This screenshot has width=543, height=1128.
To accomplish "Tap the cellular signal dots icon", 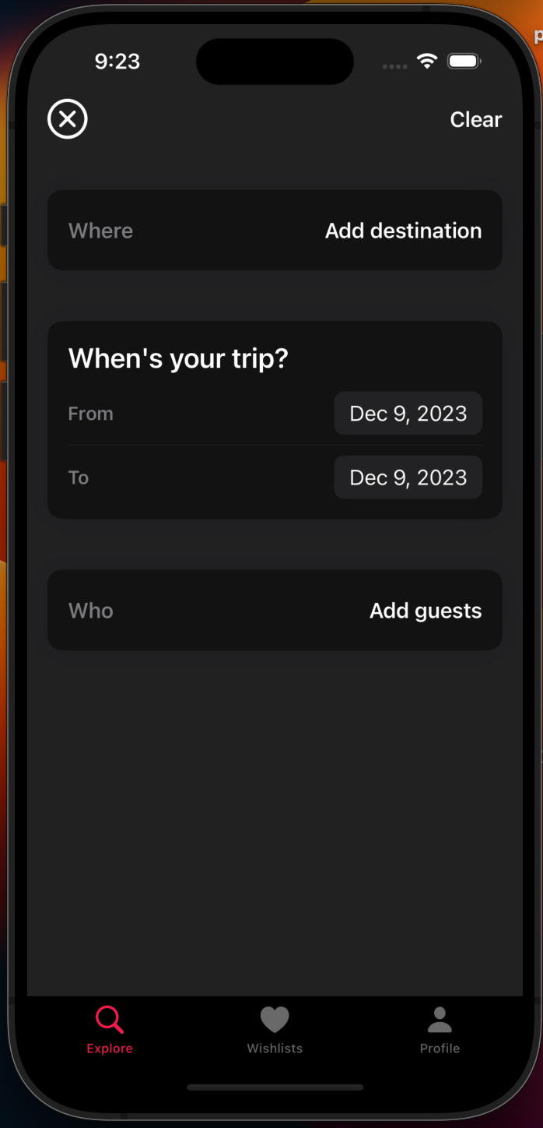I will (x=394, y=66).
